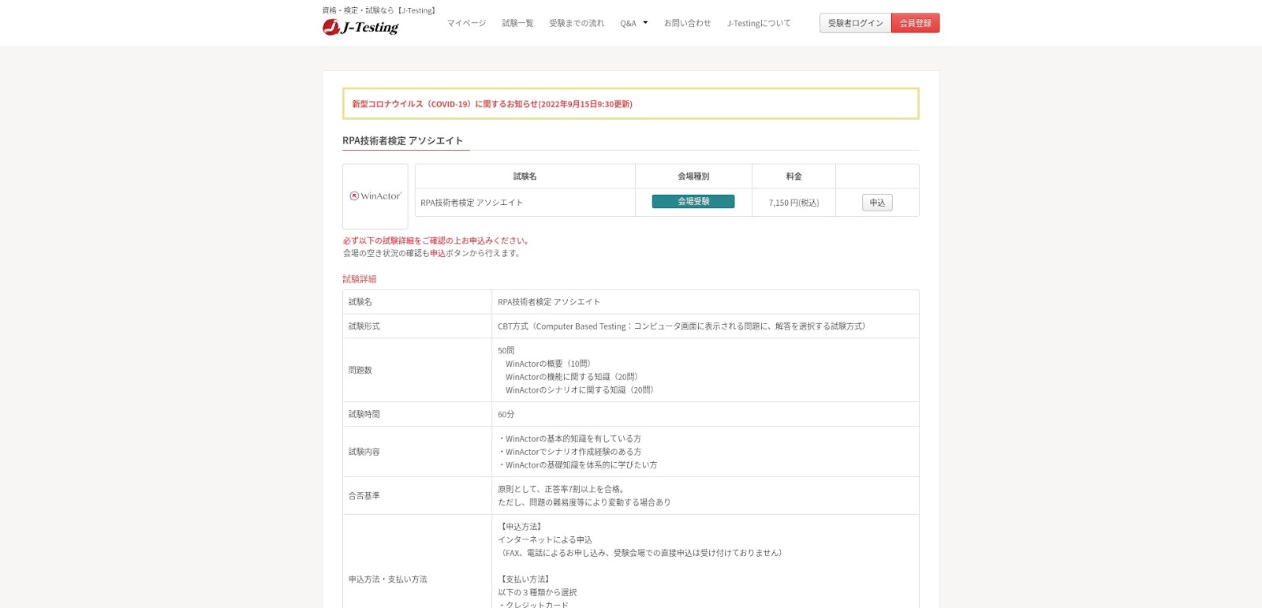This screenshot has height=608, width=1262.
Task: Select the 【申込方法】 heading text
Action: pyautogui.click(x=521, y=527)
